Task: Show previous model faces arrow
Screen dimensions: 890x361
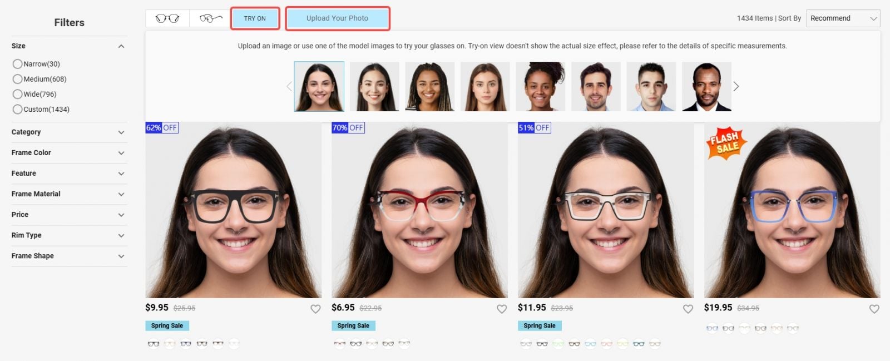Action: click(289, 87)
